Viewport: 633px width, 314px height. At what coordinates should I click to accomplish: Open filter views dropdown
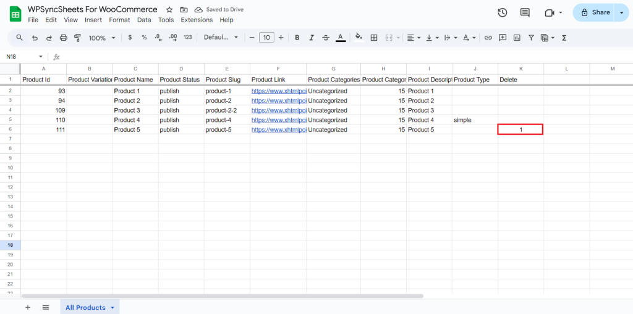[548, 38]
